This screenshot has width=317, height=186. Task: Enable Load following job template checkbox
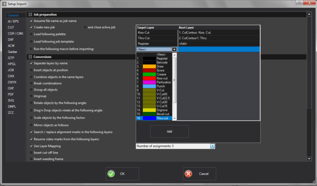31,41
